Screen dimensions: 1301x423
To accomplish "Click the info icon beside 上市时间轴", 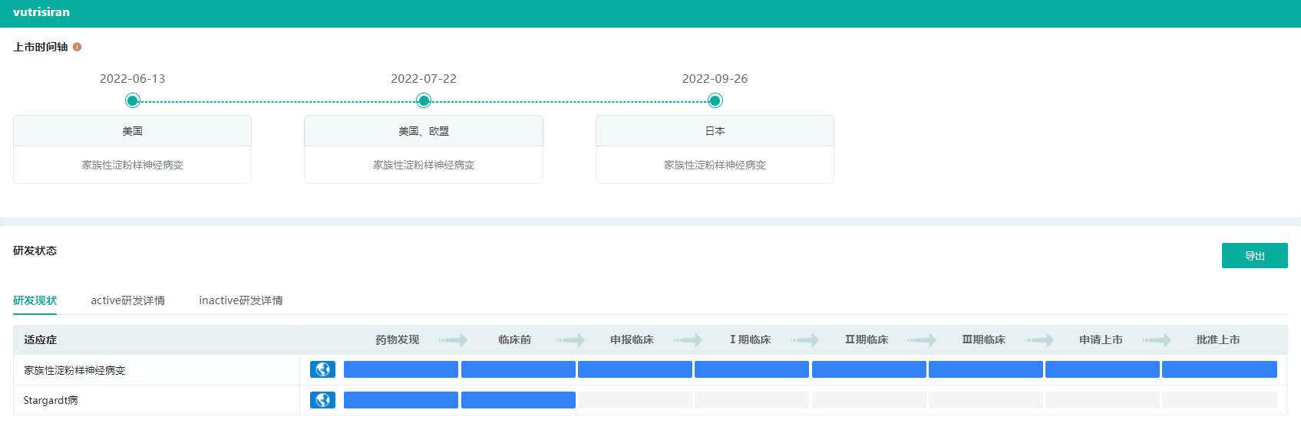I will coord(77,47).
